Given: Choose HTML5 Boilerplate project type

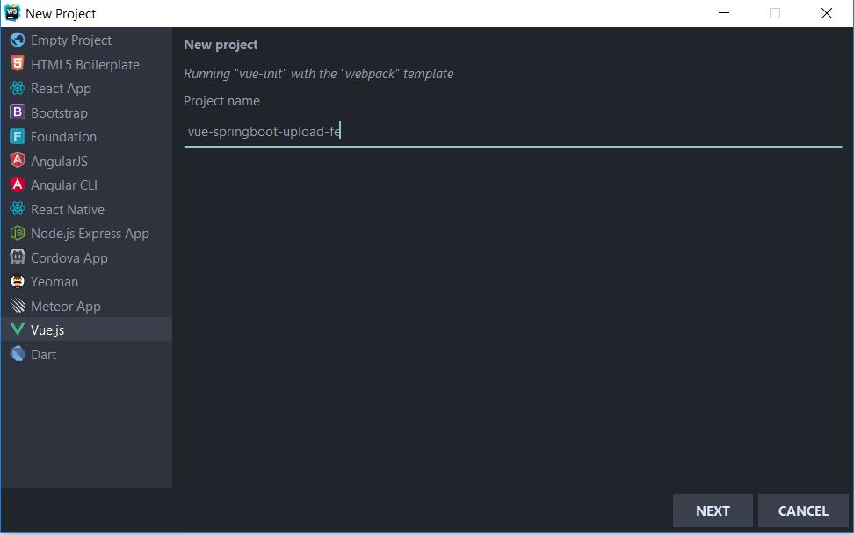Looking at the screenshot, I should [x=85, y=64].
